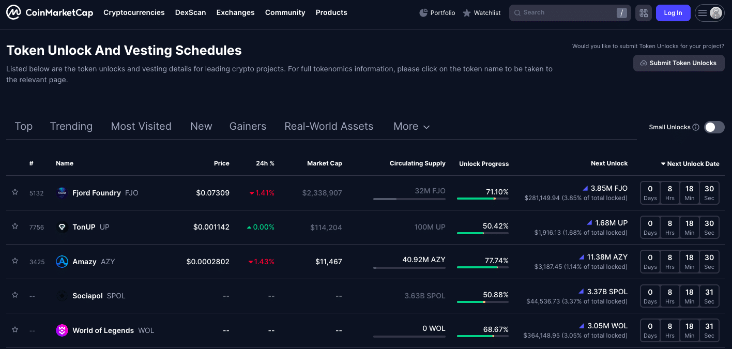Star TonUP to watchlist

coord(15,226)
